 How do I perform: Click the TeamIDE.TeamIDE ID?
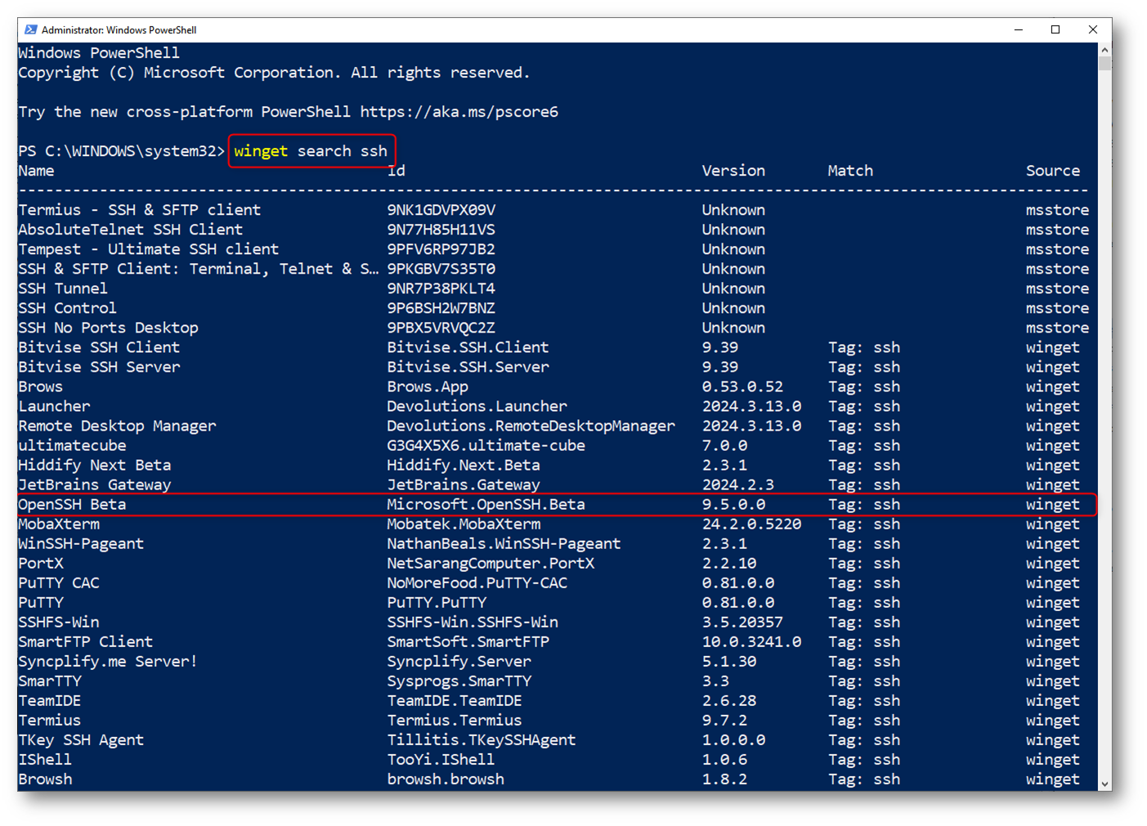pos(455,700)
